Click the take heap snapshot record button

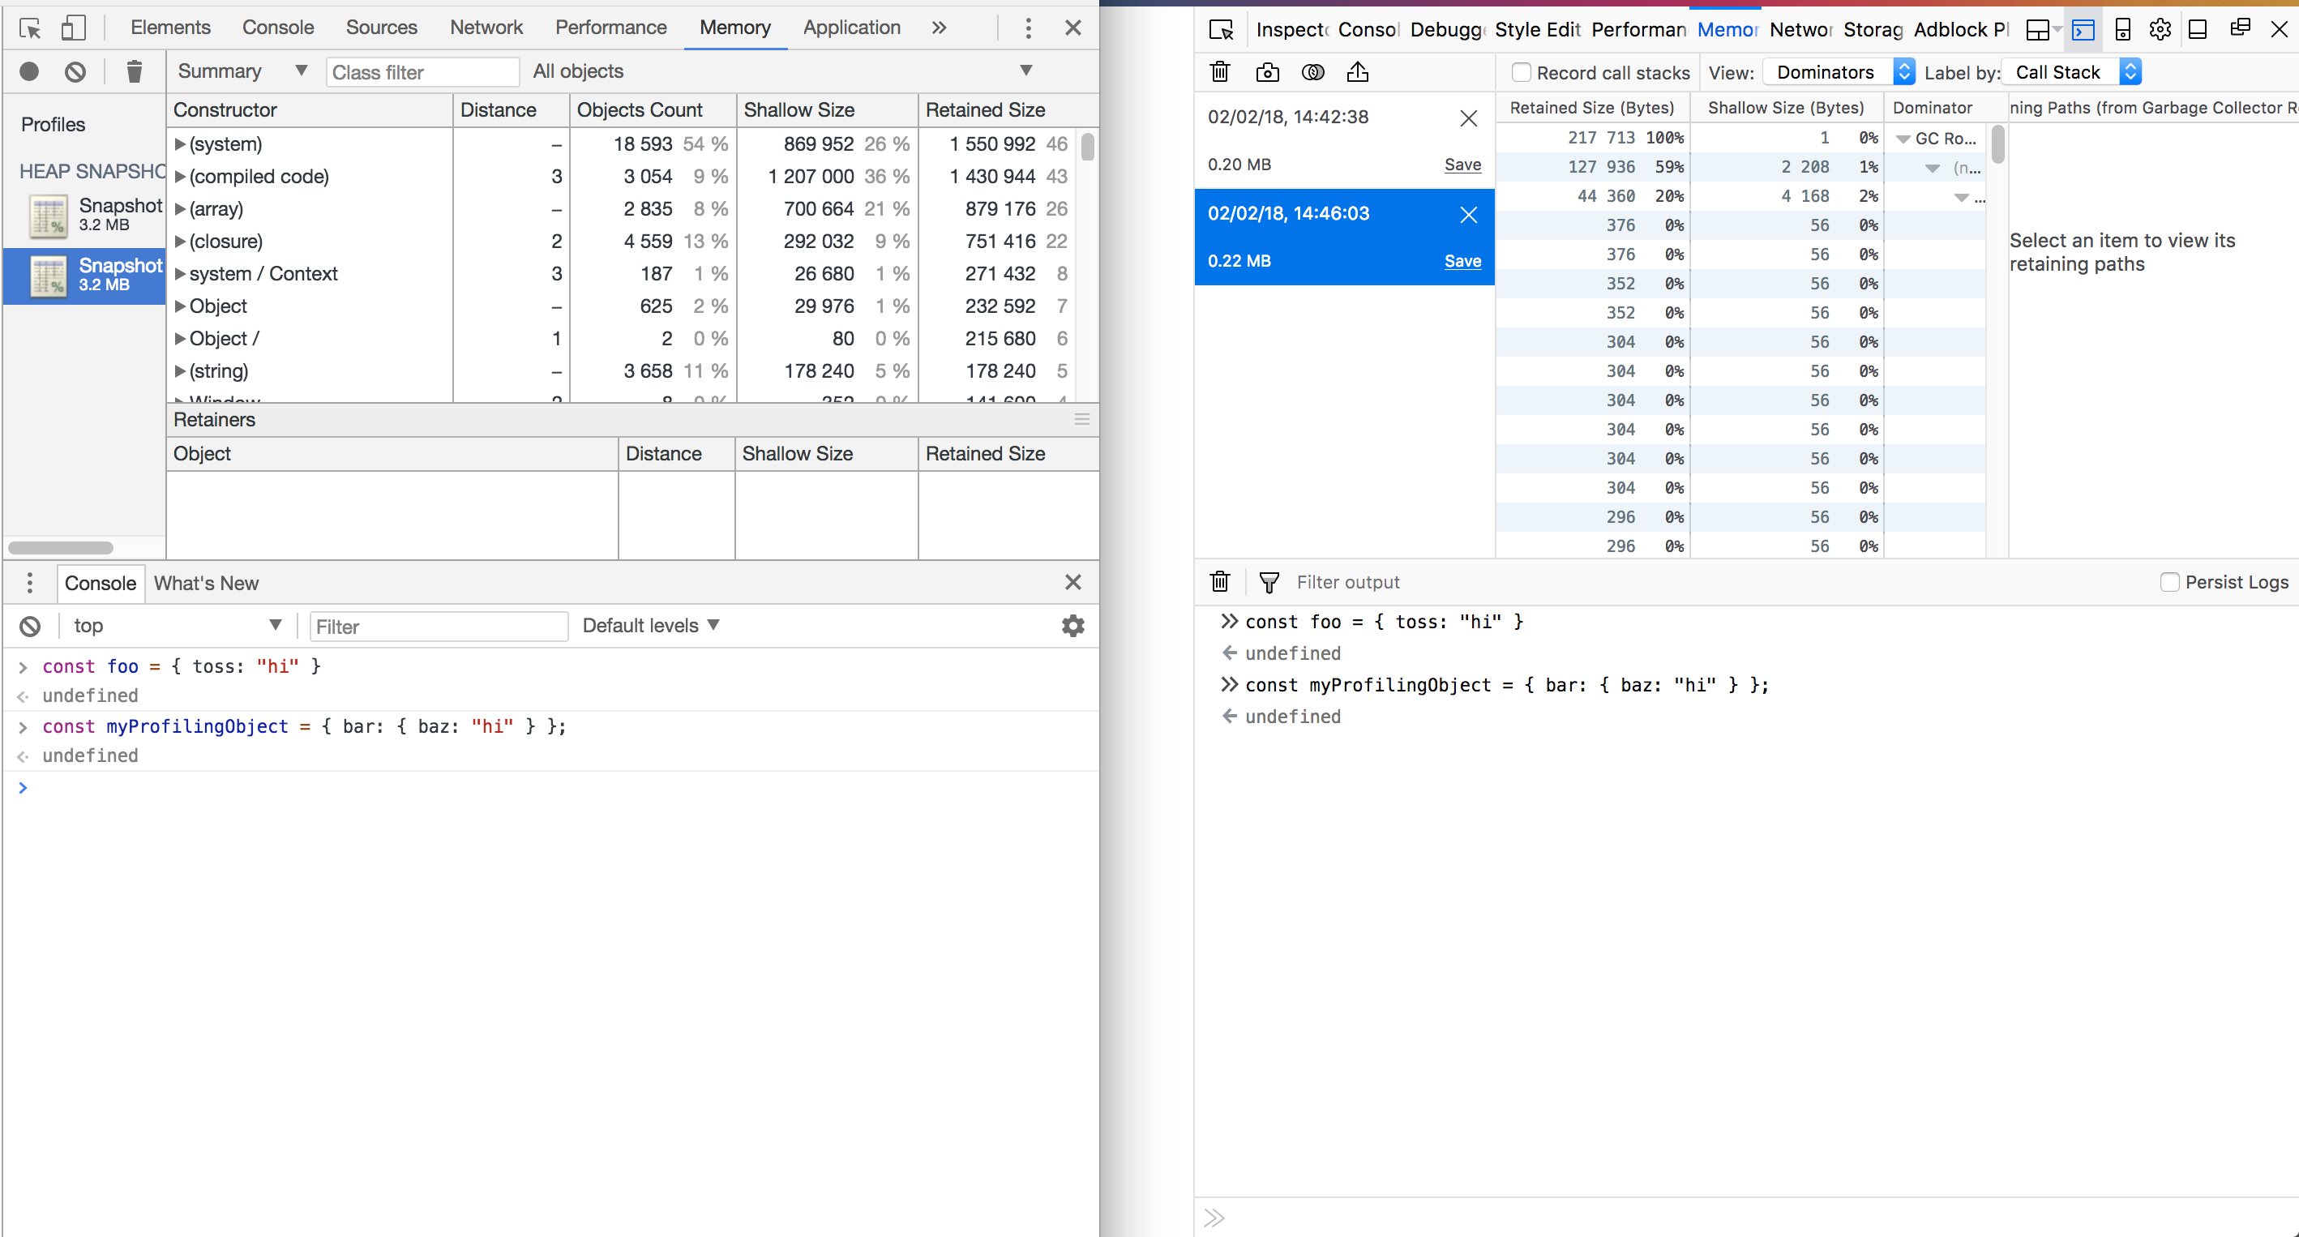[x=29, y=71]
